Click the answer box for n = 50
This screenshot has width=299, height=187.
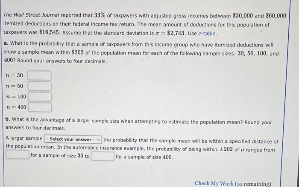[x=40, y=86]
